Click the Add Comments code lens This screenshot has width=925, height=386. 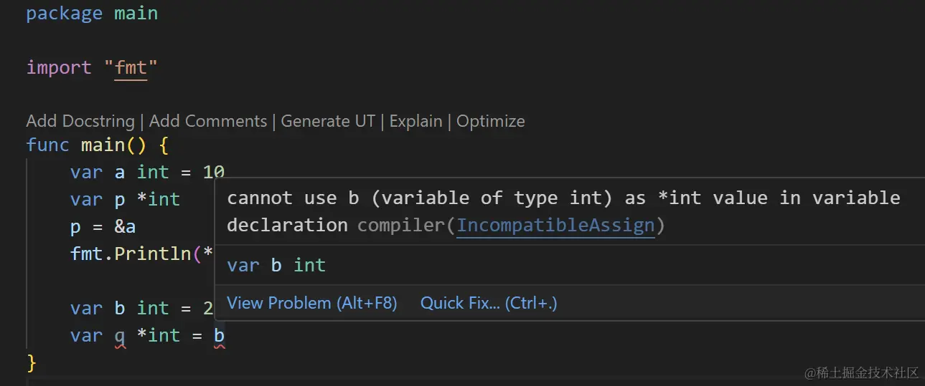click(207, 121)
